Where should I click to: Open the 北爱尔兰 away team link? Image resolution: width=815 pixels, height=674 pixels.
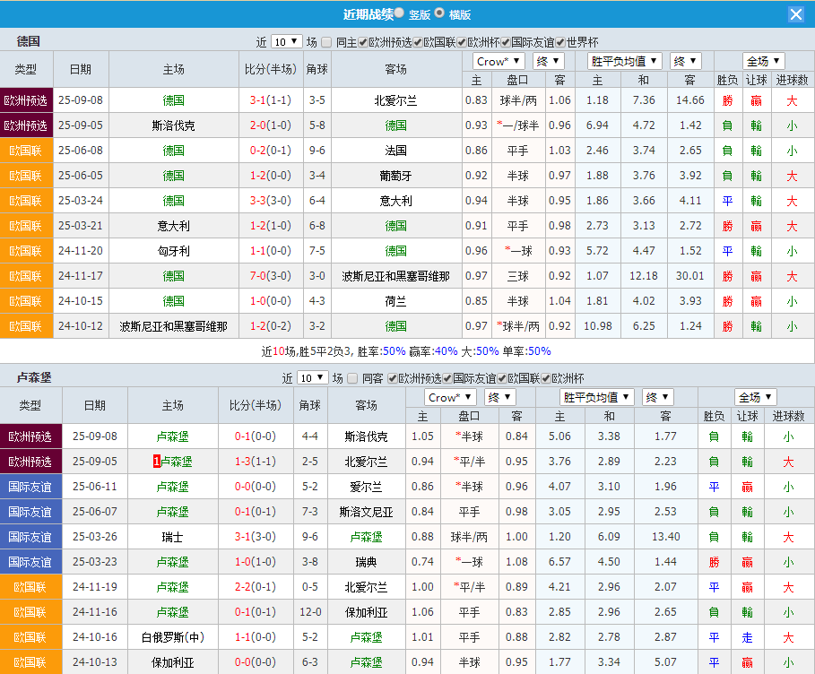(x=395, y=101)
